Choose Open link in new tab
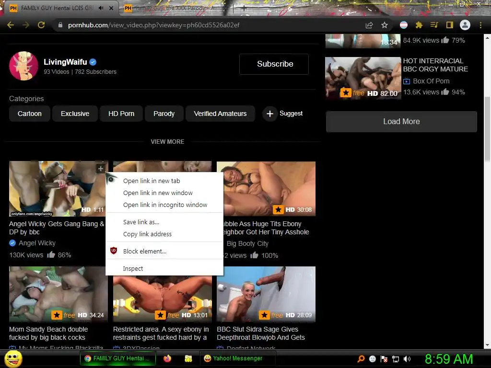491x368 pixels. click(x=164, y=181)
